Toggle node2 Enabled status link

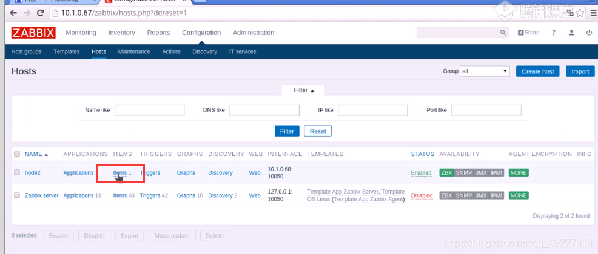tap(421, 172)
